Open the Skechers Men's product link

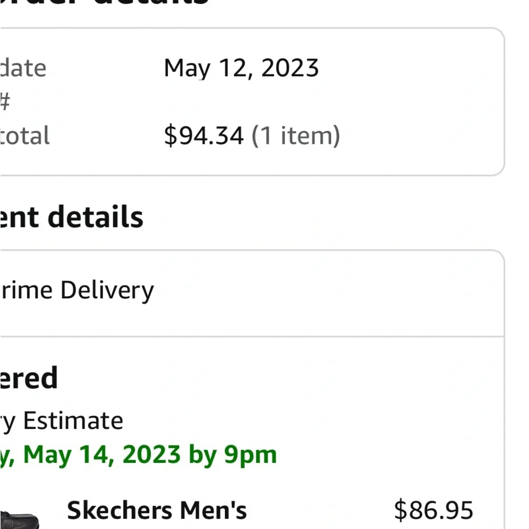(157, 511)
